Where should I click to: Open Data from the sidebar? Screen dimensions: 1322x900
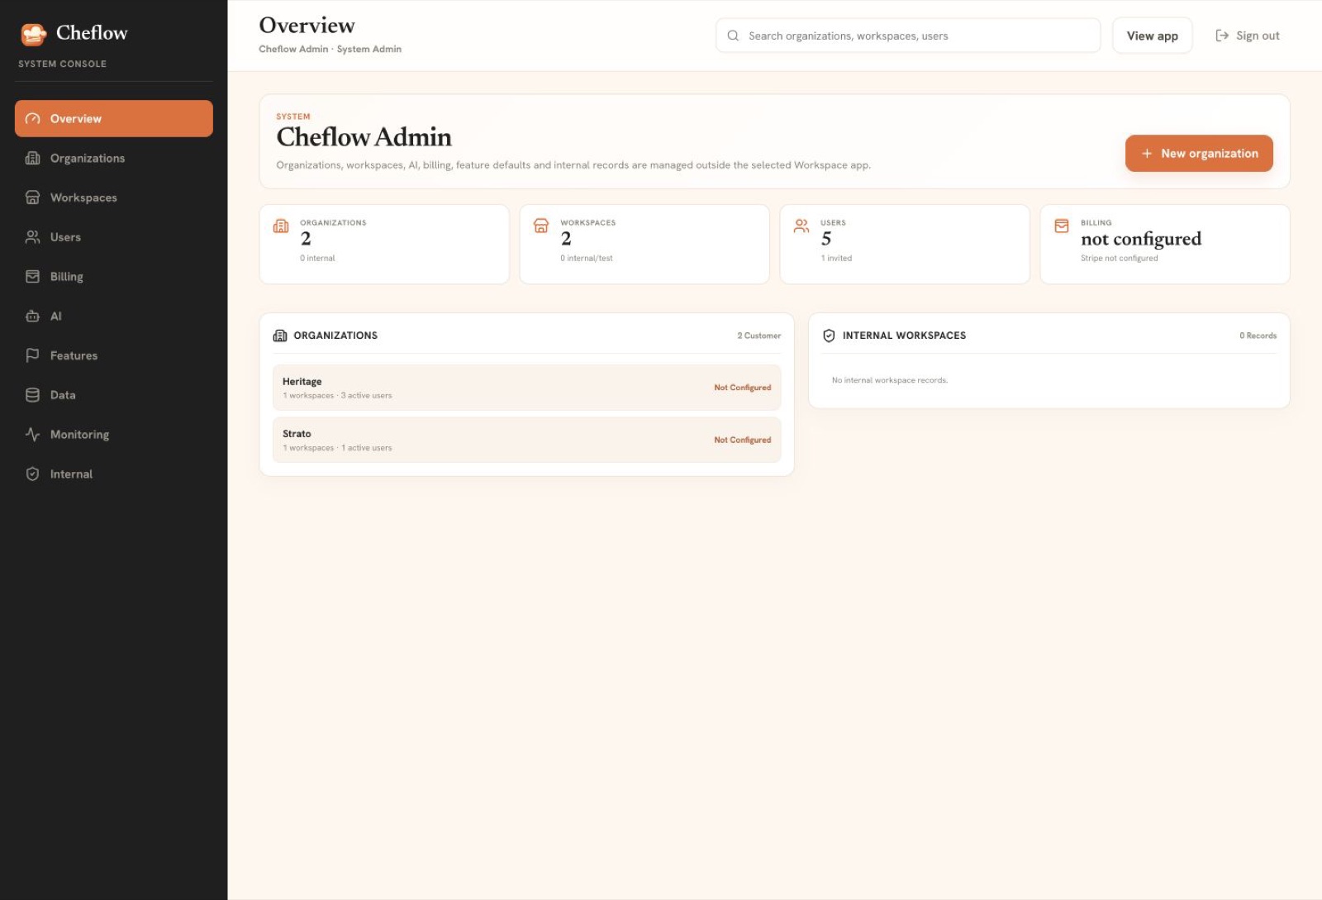click(114, 395)
